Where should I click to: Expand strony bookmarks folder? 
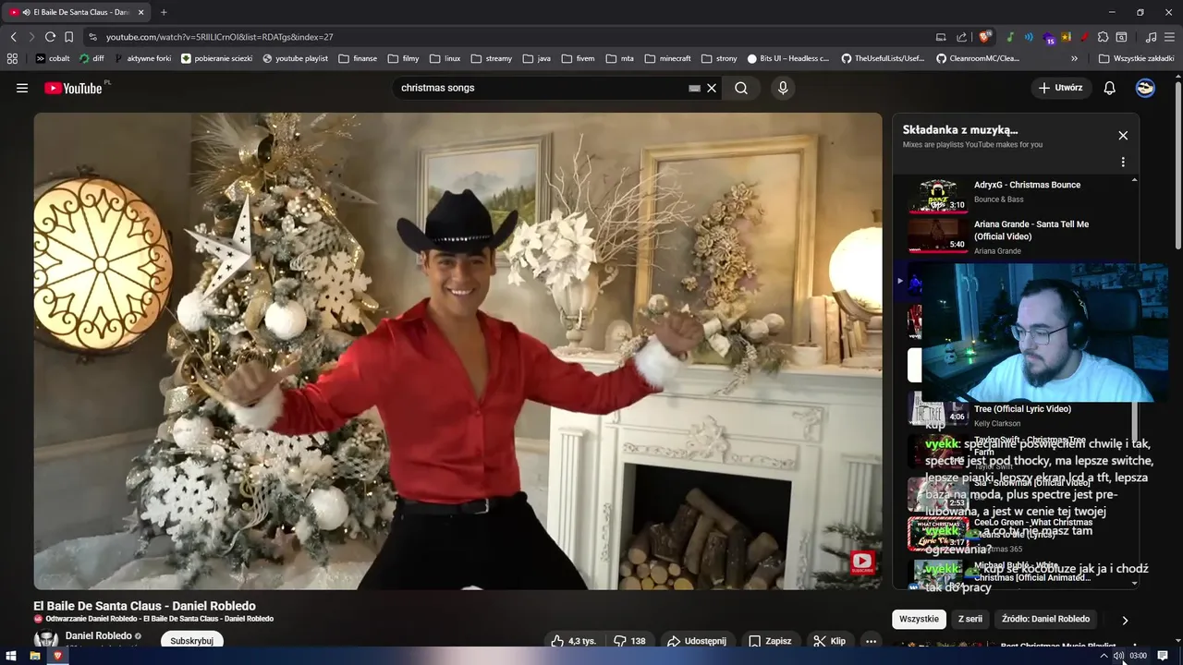click(719, 58)
